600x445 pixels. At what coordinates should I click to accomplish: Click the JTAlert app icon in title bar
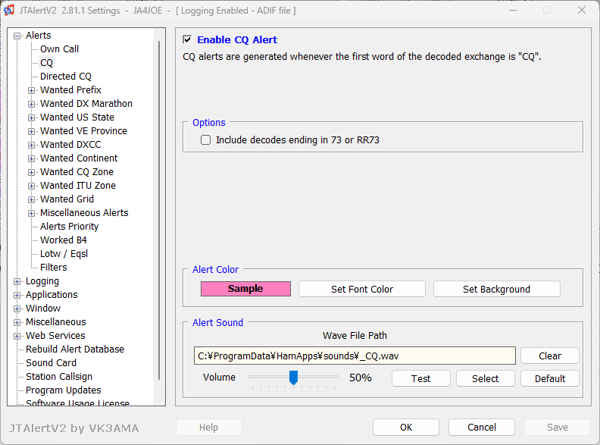coord(9,10)
